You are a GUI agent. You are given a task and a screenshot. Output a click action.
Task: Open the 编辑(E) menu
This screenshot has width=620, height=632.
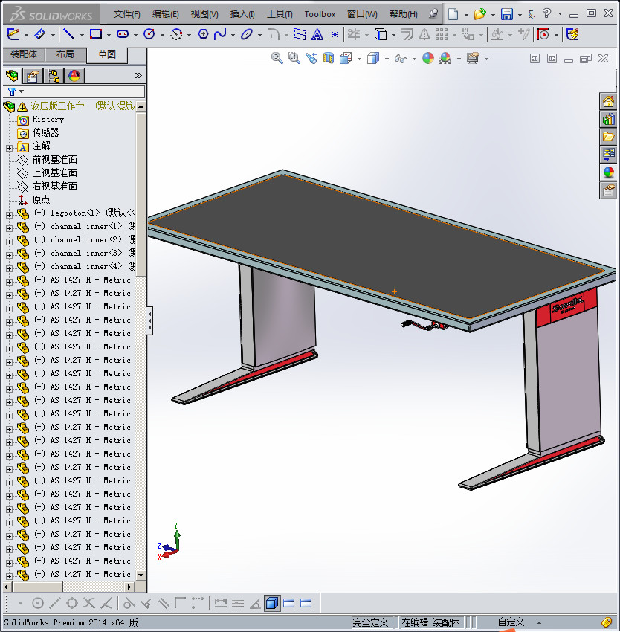165,14
